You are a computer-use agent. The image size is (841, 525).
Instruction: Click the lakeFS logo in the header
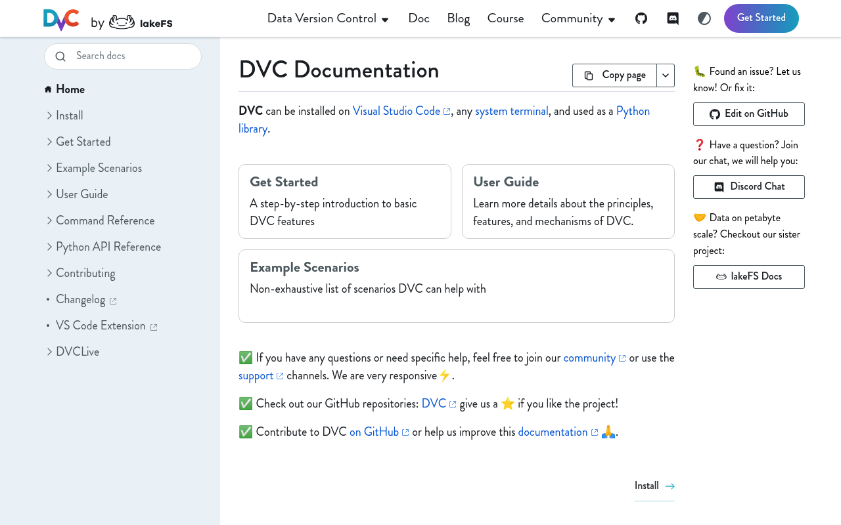point(141,23)
